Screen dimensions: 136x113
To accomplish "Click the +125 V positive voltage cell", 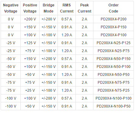I will [30, 43].
